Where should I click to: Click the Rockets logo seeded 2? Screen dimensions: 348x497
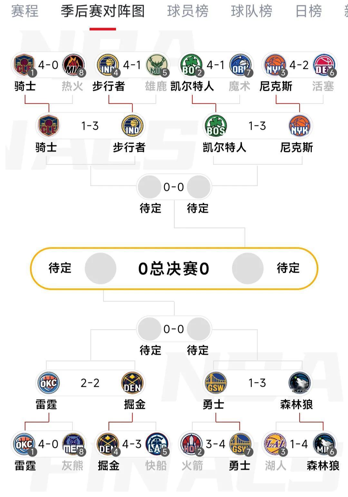[x=192, y=444]
